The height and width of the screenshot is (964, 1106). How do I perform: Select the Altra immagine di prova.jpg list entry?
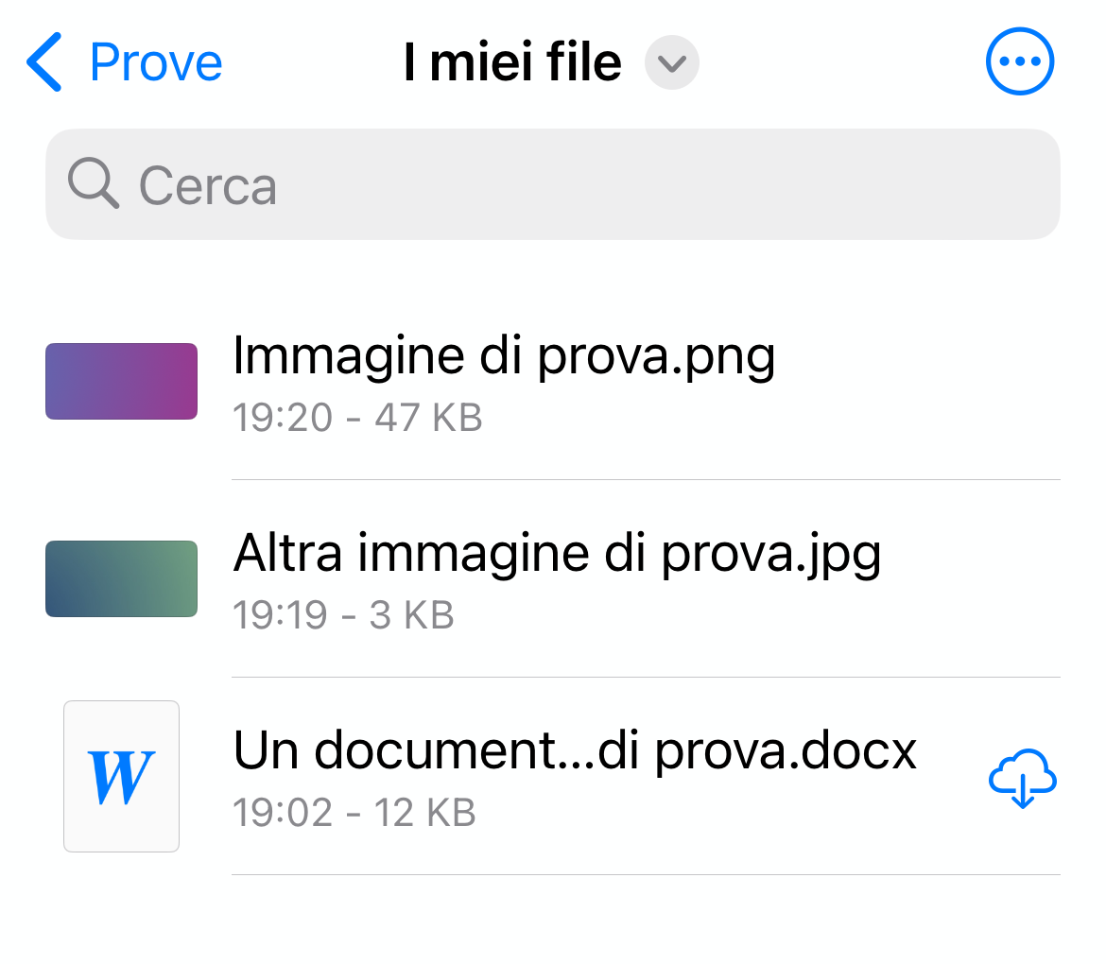[557, 578]
